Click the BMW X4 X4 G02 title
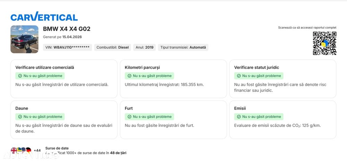 [x=67, y=29]
